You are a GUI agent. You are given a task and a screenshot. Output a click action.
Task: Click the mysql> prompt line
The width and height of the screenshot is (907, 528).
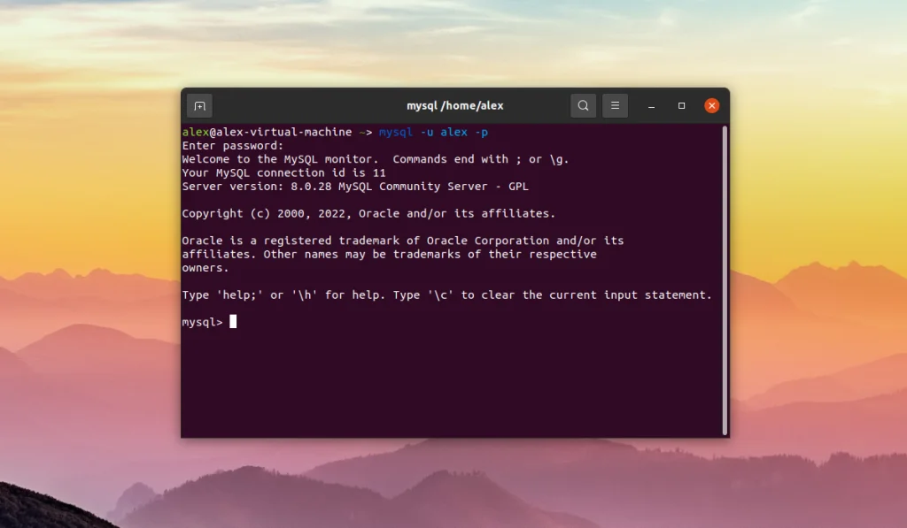point(202,321)
